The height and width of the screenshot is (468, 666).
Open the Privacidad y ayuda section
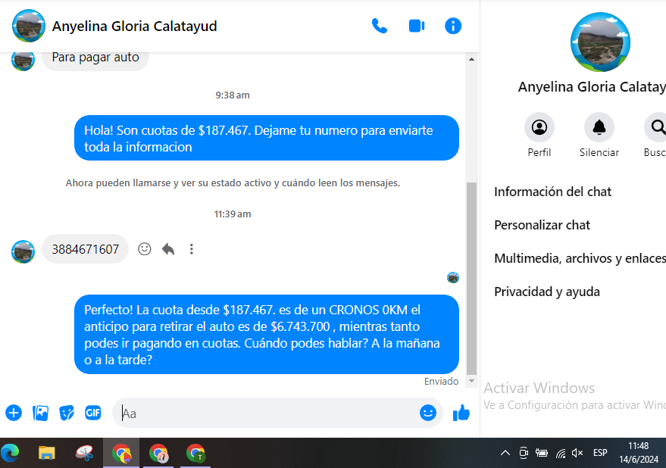[x=547, y=292]
